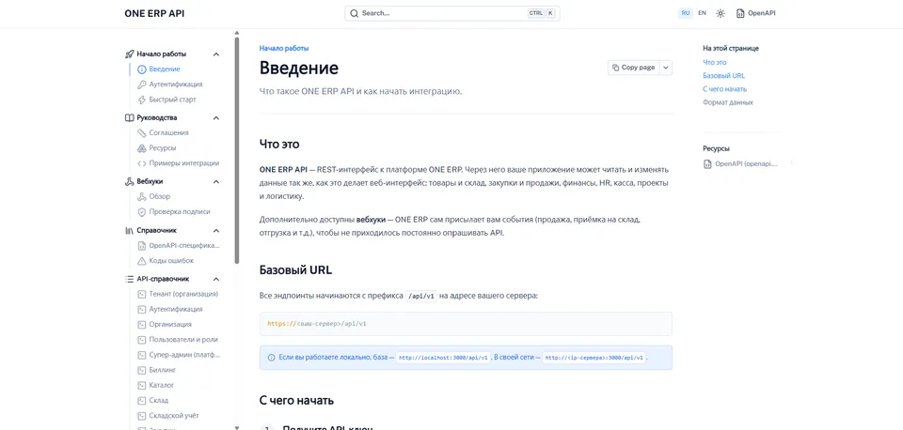Click the code brackets icon by Примеры интеграции
The height and width of the screenshot is (430, 903).
pos(142,163)
